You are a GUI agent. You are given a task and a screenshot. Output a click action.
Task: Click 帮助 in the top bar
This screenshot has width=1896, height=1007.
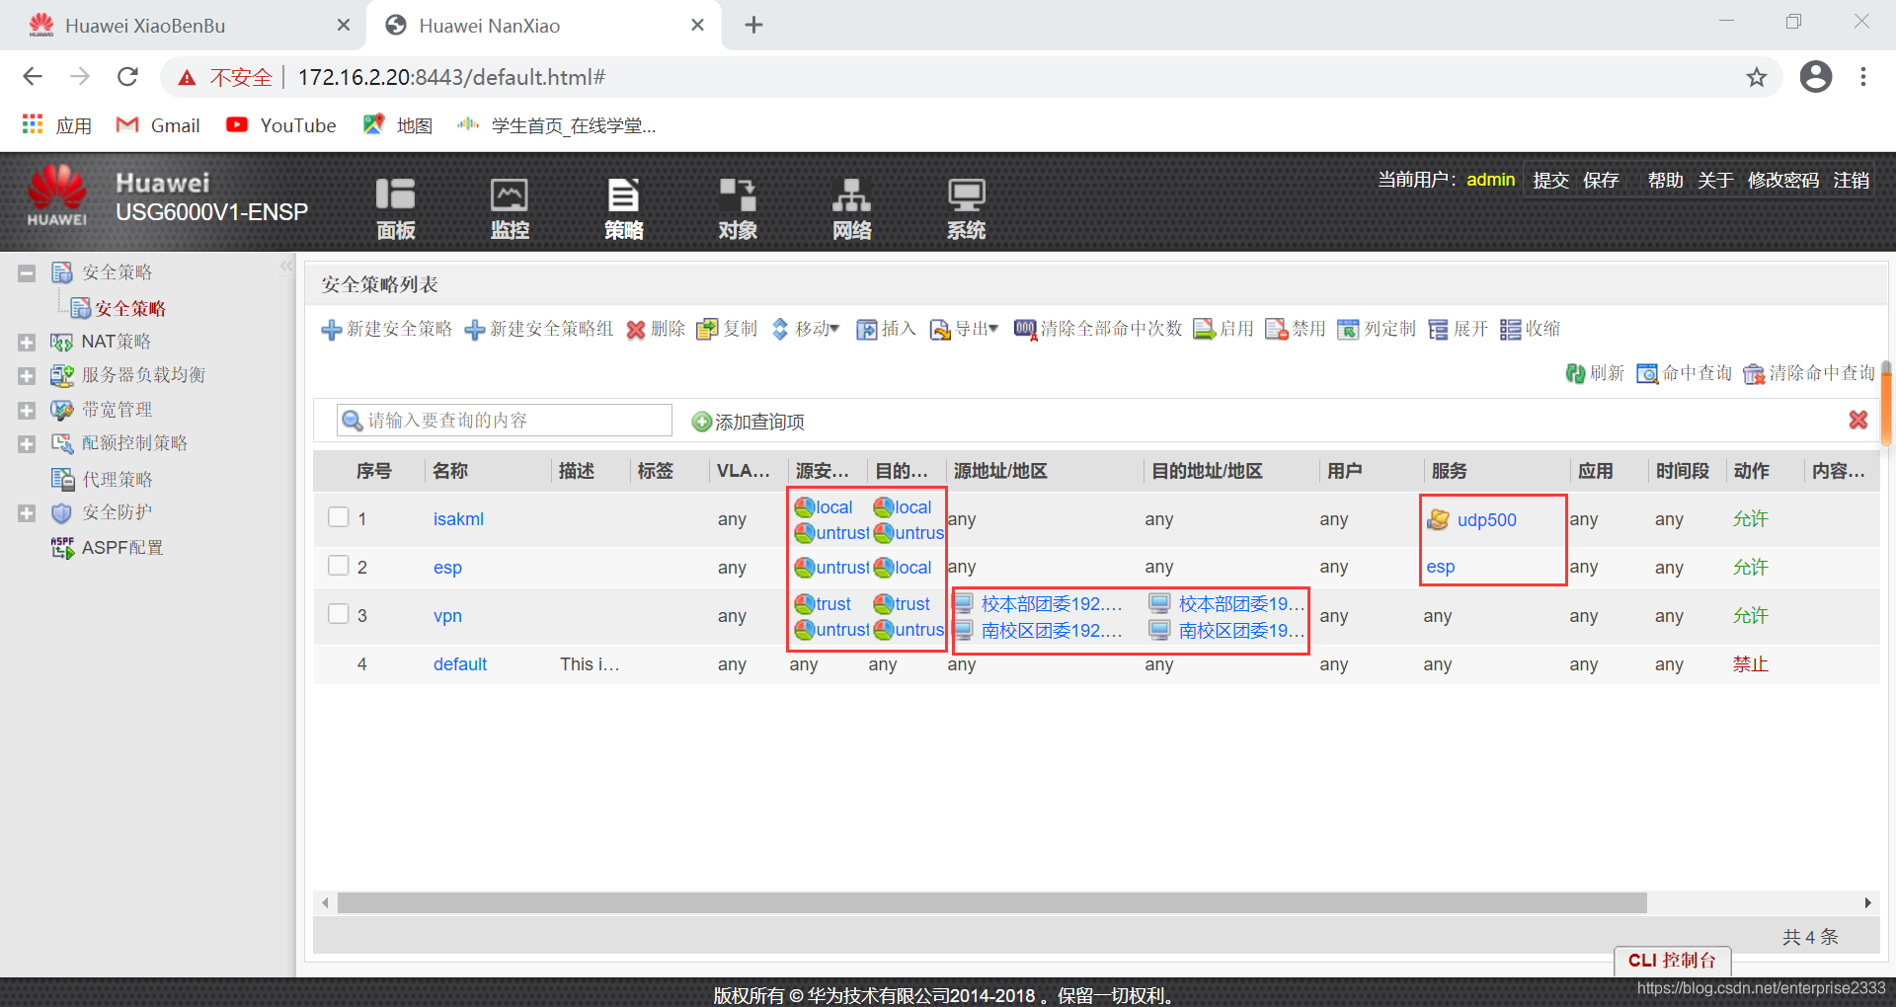point(1665,180)
